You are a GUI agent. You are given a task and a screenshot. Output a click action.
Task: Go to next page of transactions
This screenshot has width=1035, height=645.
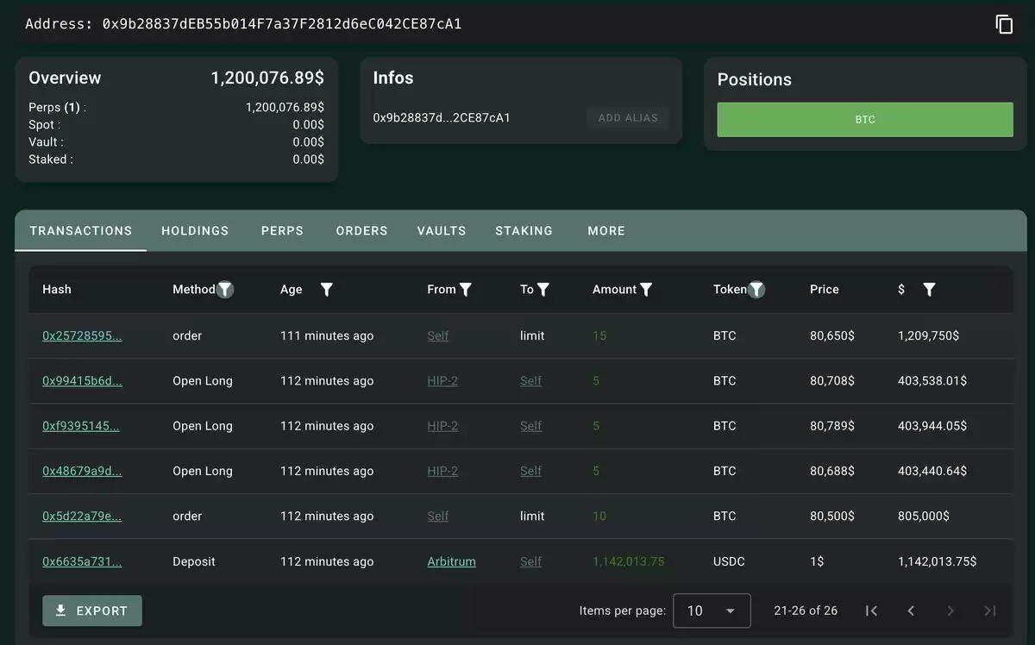point(950,611)
